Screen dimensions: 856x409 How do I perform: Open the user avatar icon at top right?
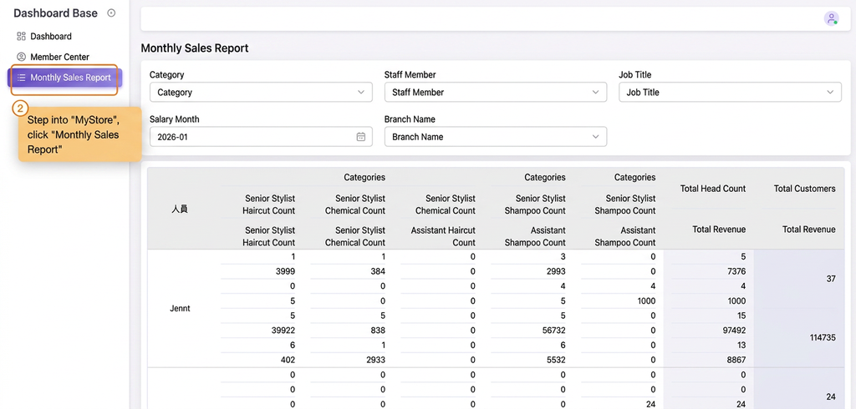pyautogui.click(x=831, y=18)
